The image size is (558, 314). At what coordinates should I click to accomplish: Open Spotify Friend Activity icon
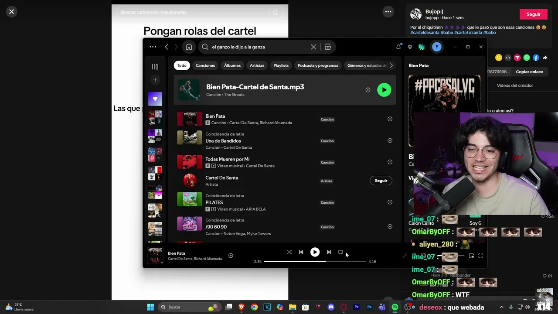[410, 47]
